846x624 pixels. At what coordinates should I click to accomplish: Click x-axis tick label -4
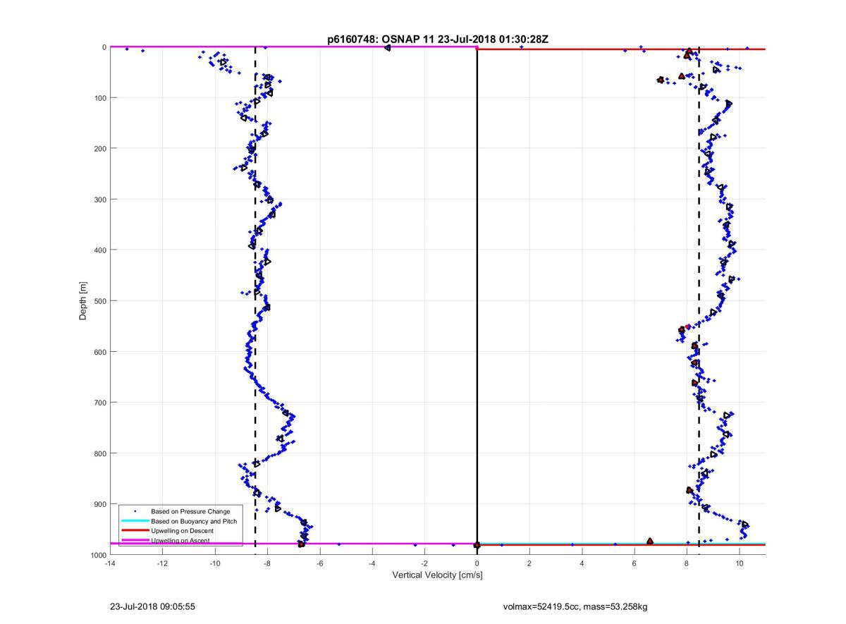[x=372, y=563]
